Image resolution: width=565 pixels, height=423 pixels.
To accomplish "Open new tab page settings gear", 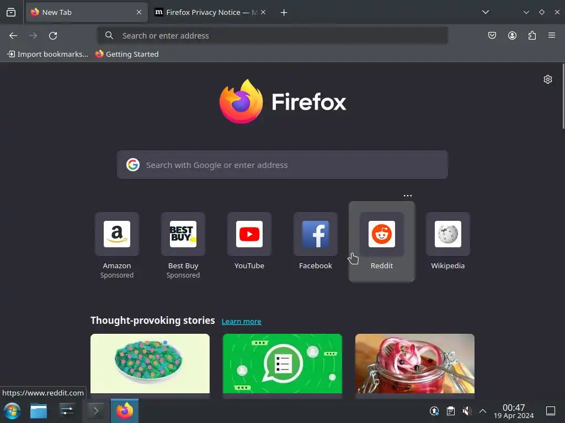I will click(x=548, y=79).
